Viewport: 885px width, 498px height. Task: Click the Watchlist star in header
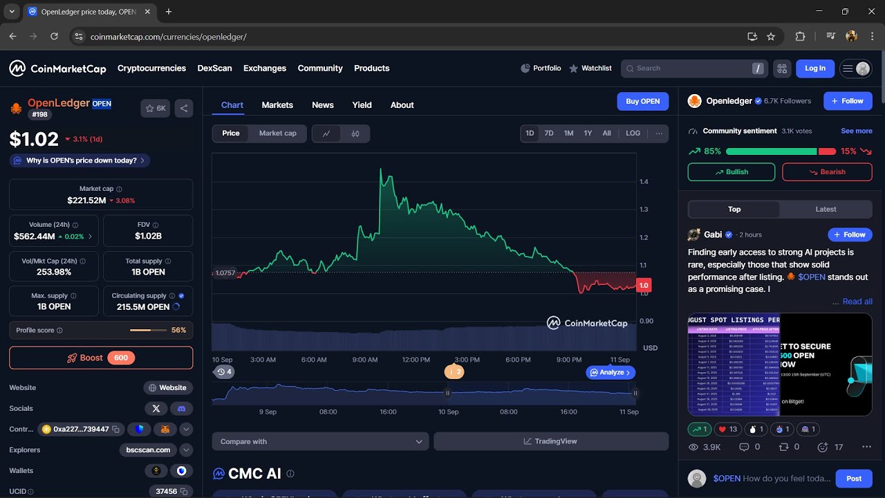click(x=573, y=68)
